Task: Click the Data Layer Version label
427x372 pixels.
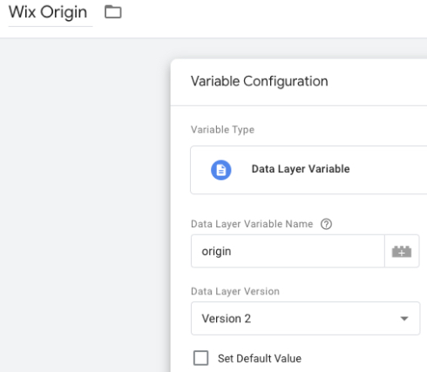Action: click(x=235, y=291)
